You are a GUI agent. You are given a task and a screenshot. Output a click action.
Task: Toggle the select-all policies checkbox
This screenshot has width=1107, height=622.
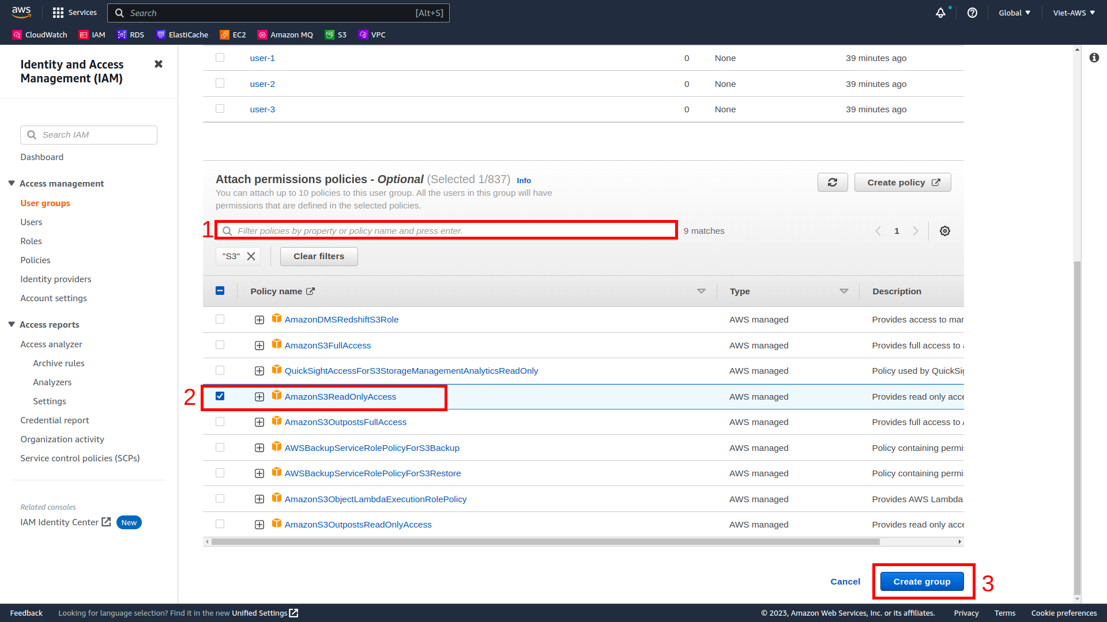(x=220, y=291)
